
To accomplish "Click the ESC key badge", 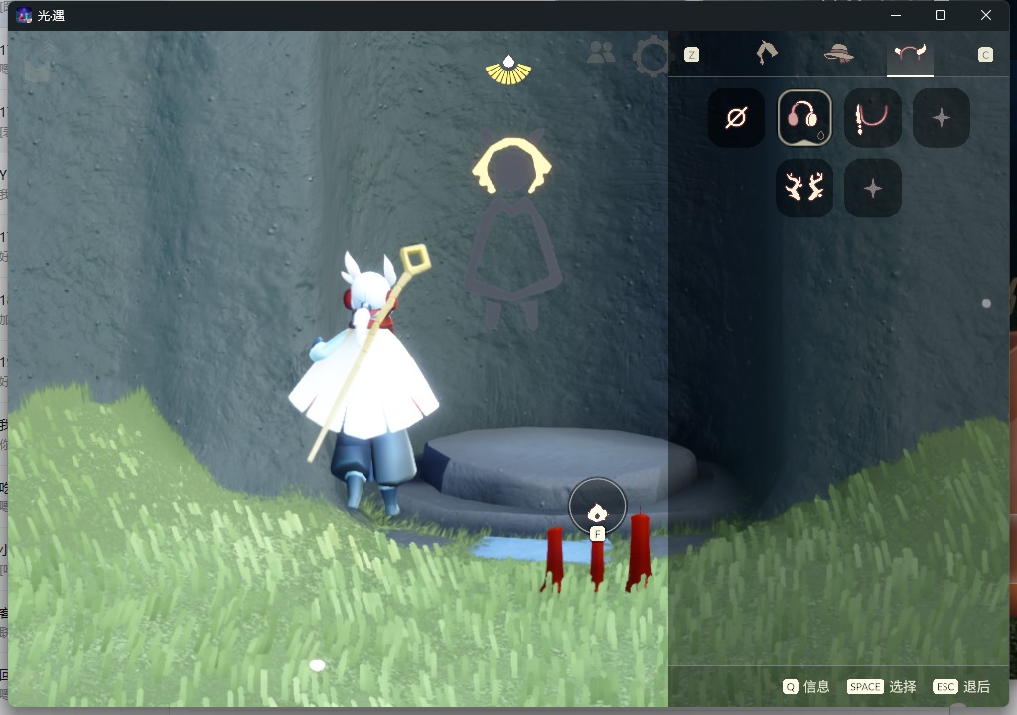I will (945, 687).
